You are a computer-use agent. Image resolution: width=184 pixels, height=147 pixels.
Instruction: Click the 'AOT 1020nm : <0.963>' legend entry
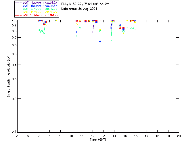pyautogui.click(x=36, y=15)
